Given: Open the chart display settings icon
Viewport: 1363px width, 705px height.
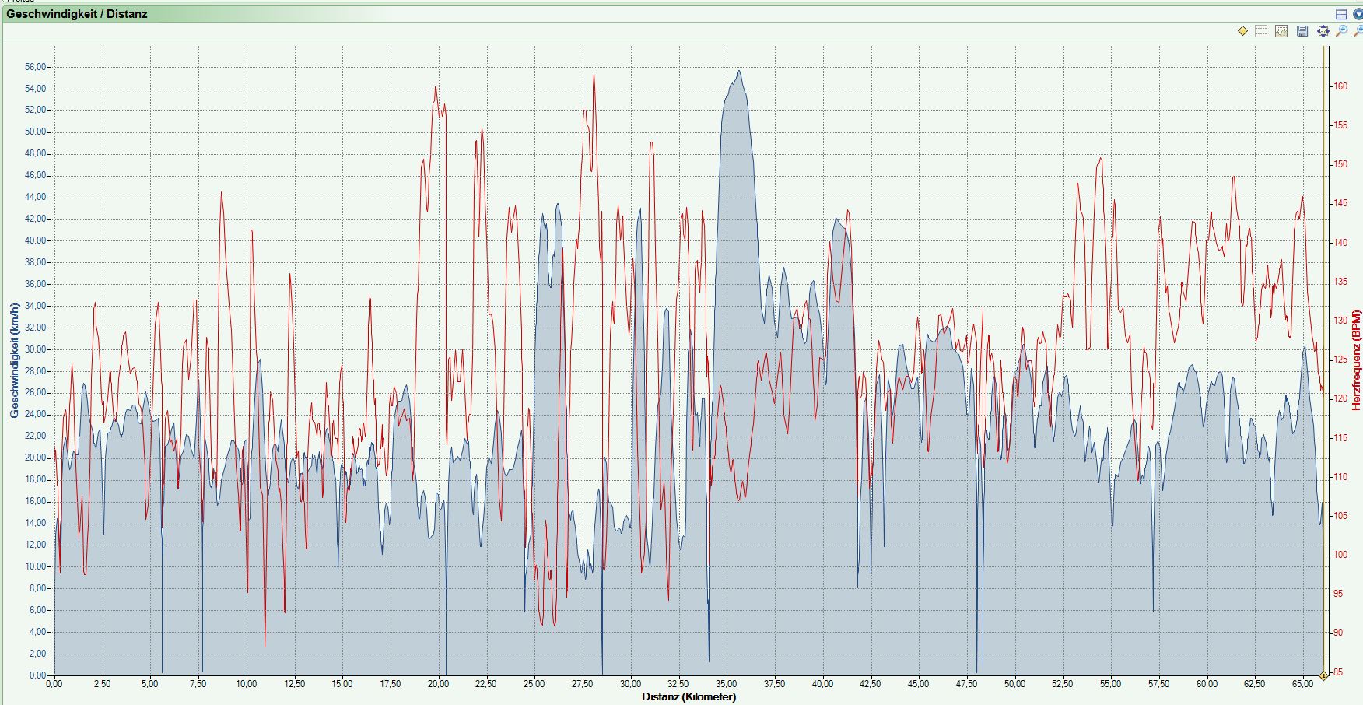Looking at the screenshot, I should pyautogui.click(x=1281, y=31).
